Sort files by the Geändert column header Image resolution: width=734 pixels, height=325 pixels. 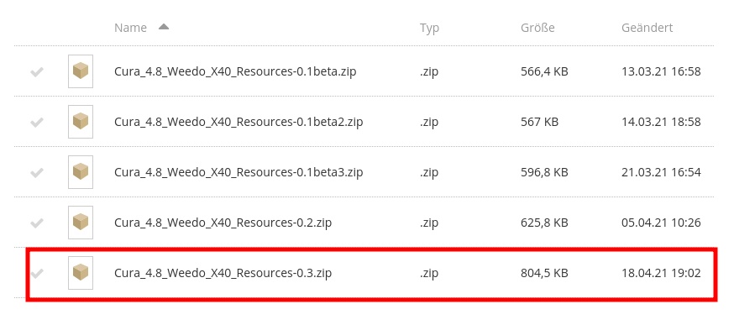(647, 28)
